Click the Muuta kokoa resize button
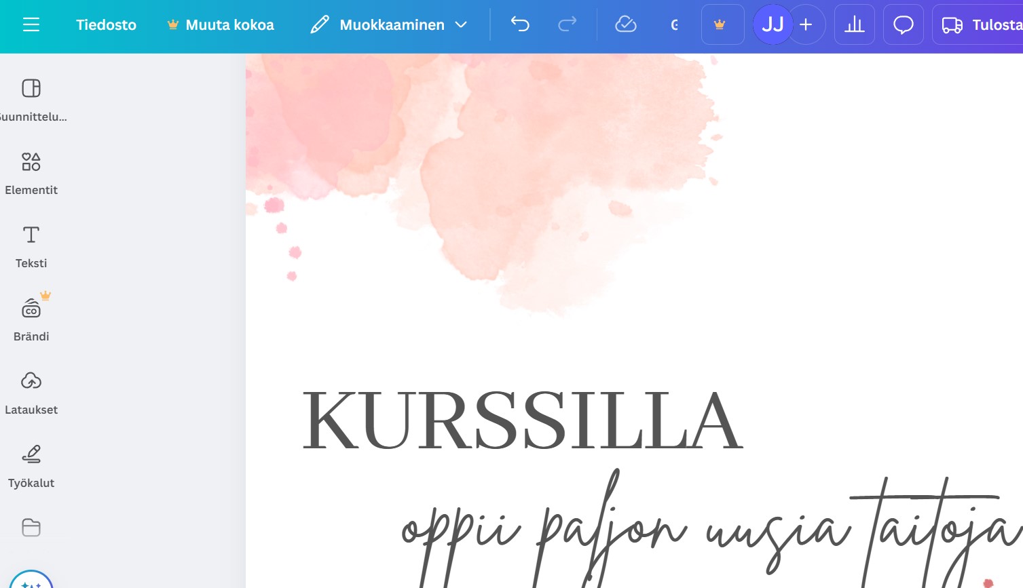Image resolution: width=1023 pixels, height=588 pixels. click(x=221, y=25)
